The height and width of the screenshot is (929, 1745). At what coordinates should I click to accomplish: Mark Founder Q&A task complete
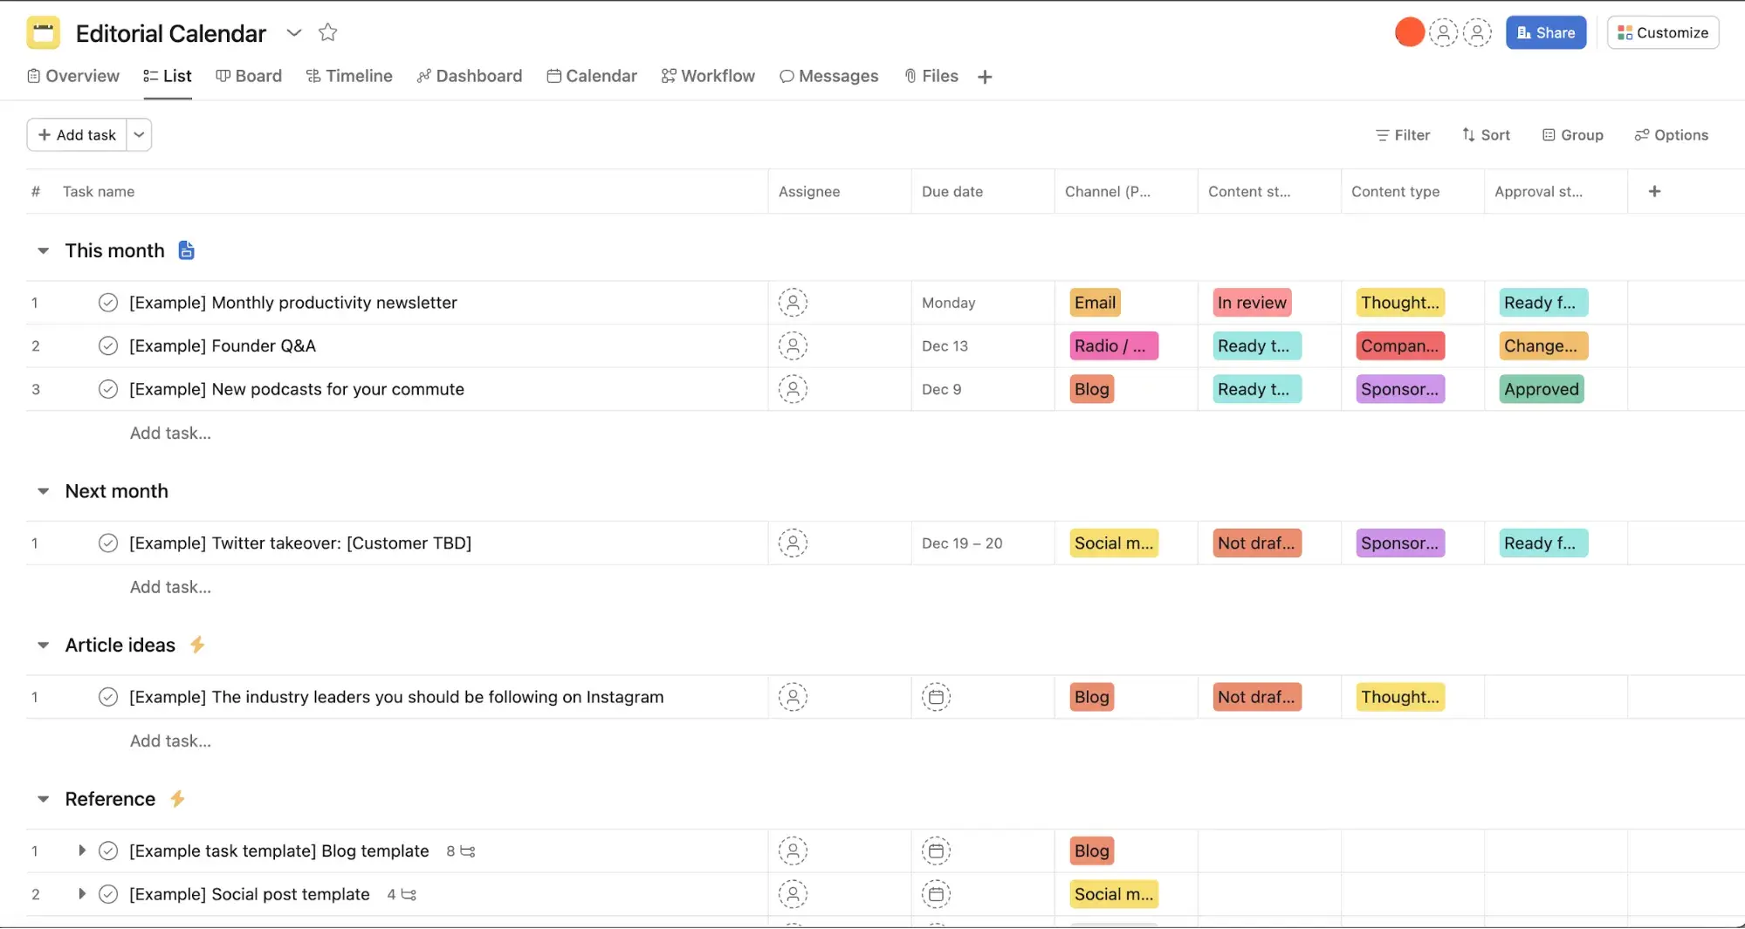coord(108,345)
